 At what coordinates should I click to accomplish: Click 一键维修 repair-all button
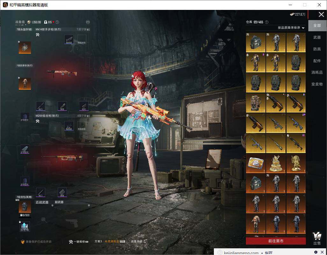tap(79, 242)
